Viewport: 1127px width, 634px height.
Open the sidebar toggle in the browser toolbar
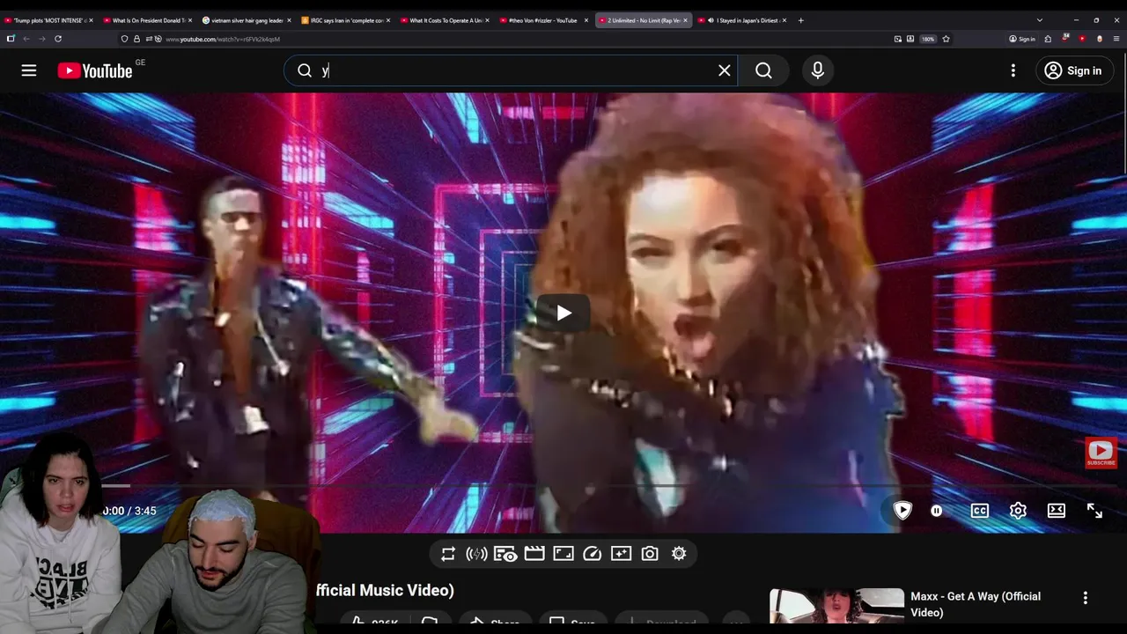pyautogui.click(x=11, y=39)
